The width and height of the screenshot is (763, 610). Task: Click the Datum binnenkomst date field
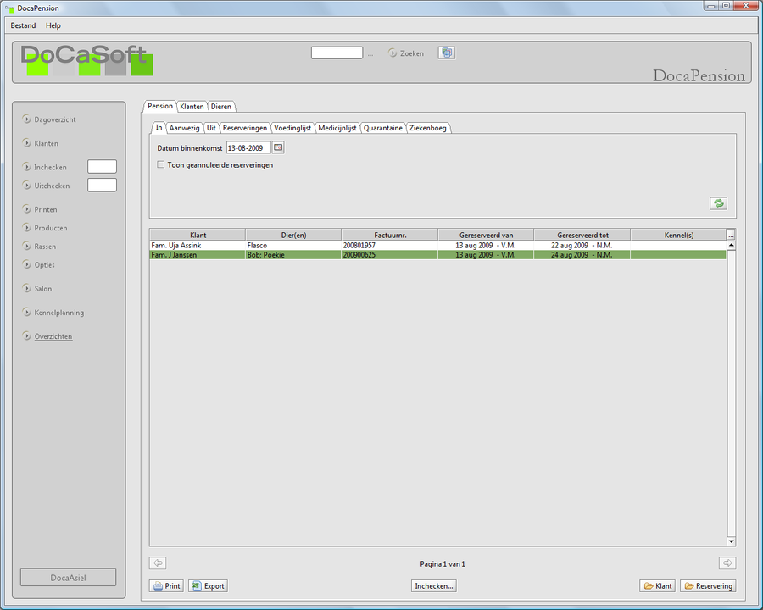click(x=248, y=148)
